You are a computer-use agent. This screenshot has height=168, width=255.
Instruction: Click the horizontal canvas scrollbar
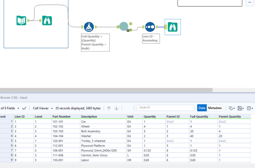(106, 90)
